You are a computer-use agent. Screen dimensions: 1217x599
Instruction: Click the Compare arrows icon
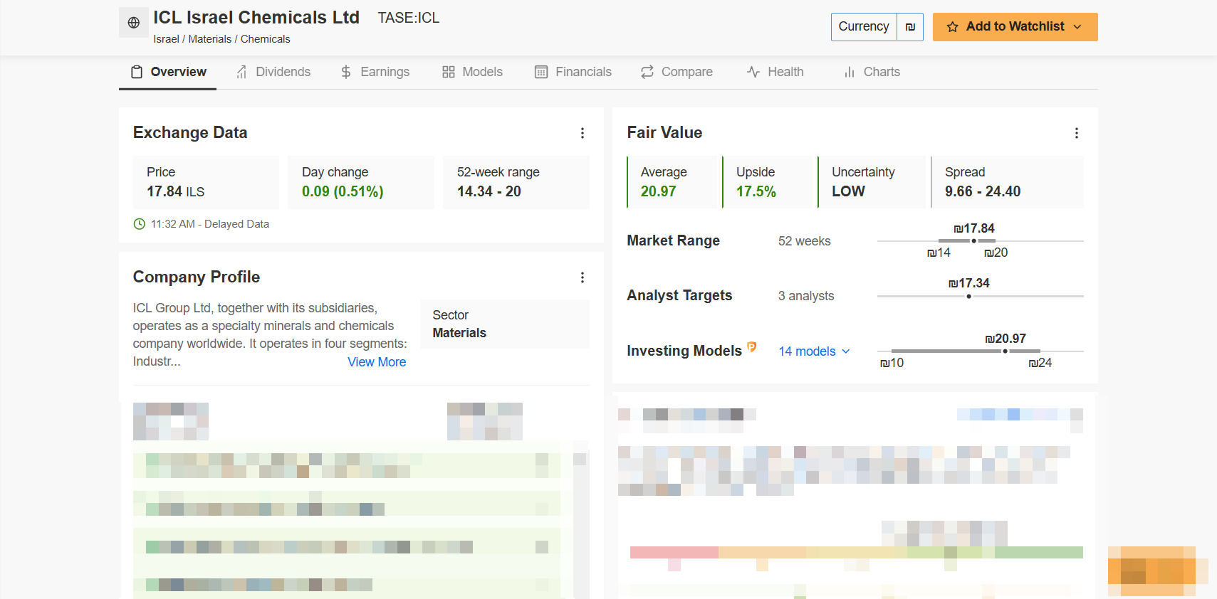(647, 72)
